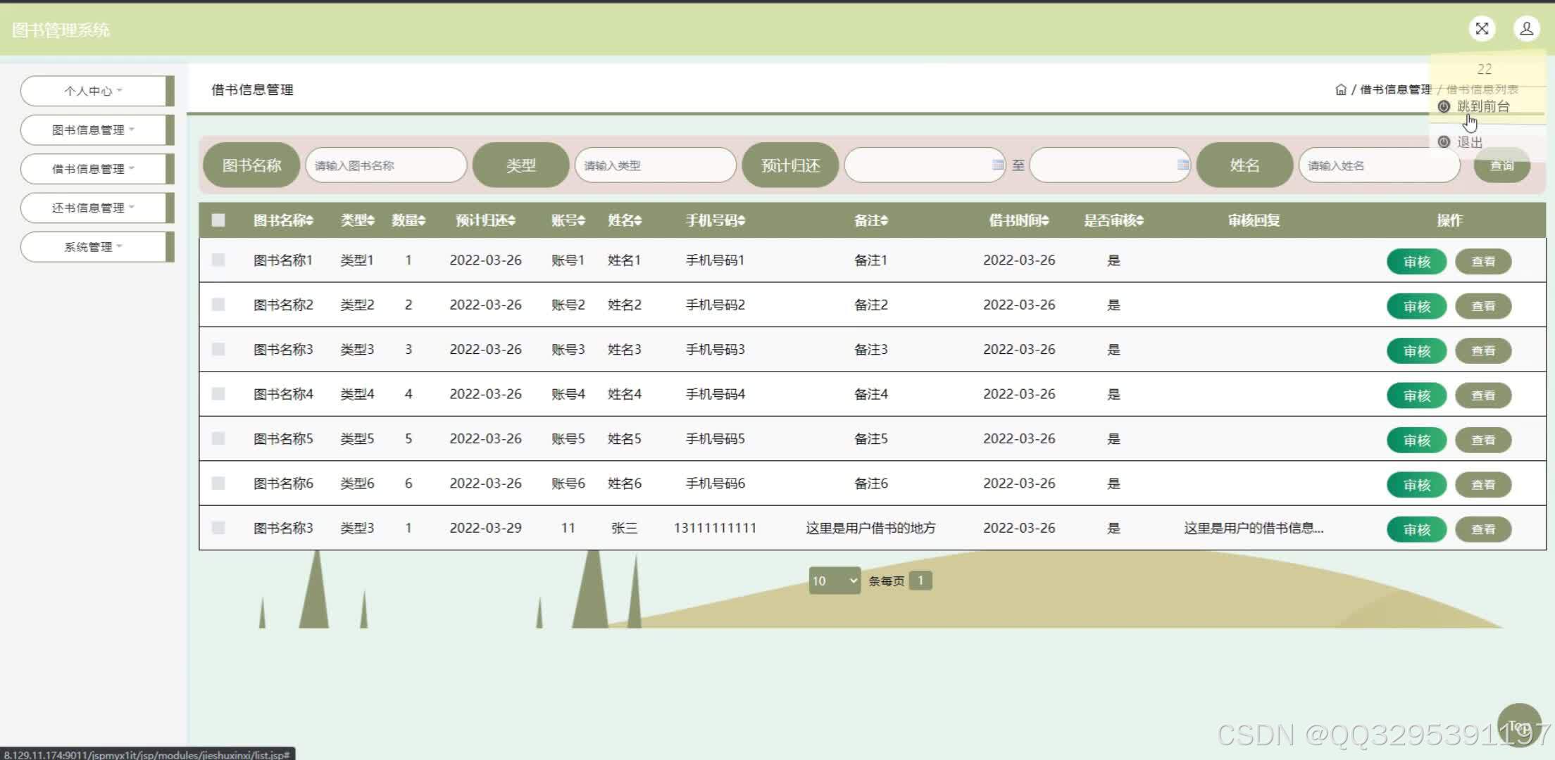This screenshot has height=760, width=1555.
Task: Select 跳到前台 in user menu
Action: point(1482,106)
